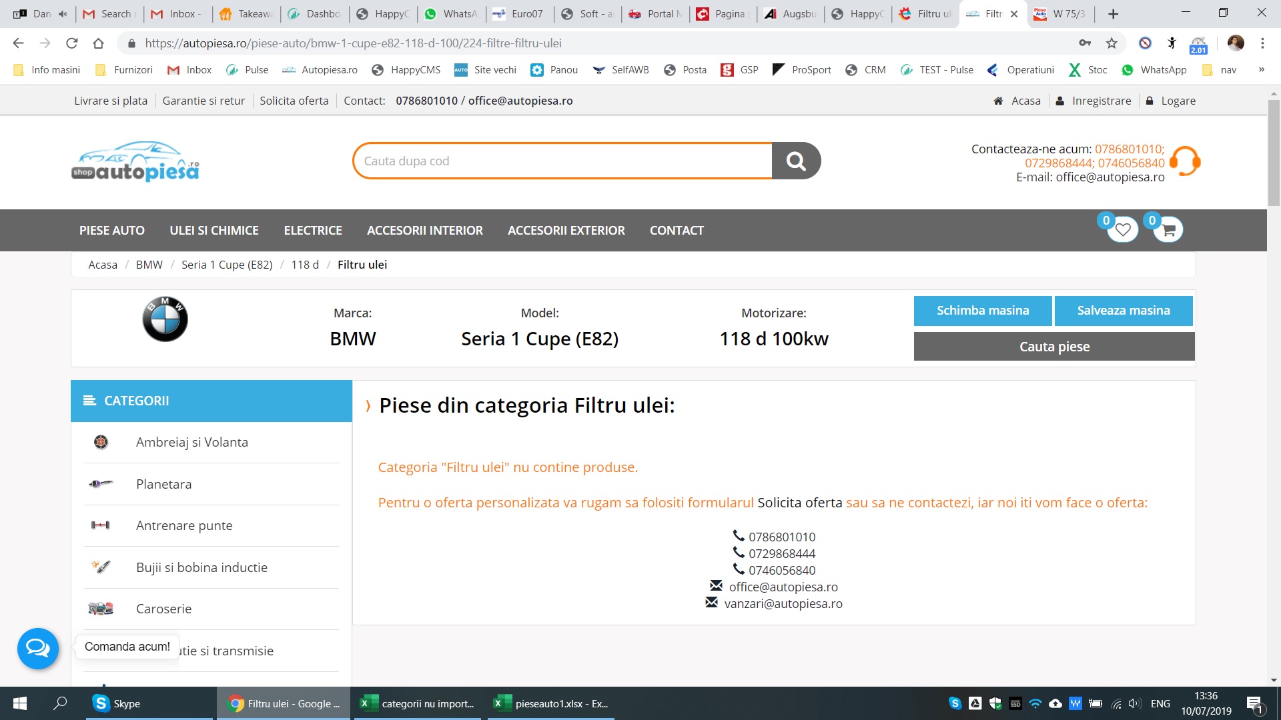The height and width of the screenshot is (720, 1281).
Task: Open ACCESORII INTERIOR menu
Action: (425, 231)
